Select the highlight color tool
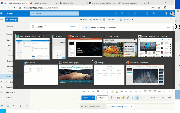The width and height of the screenshot is (180, 113). click(112, 92)
